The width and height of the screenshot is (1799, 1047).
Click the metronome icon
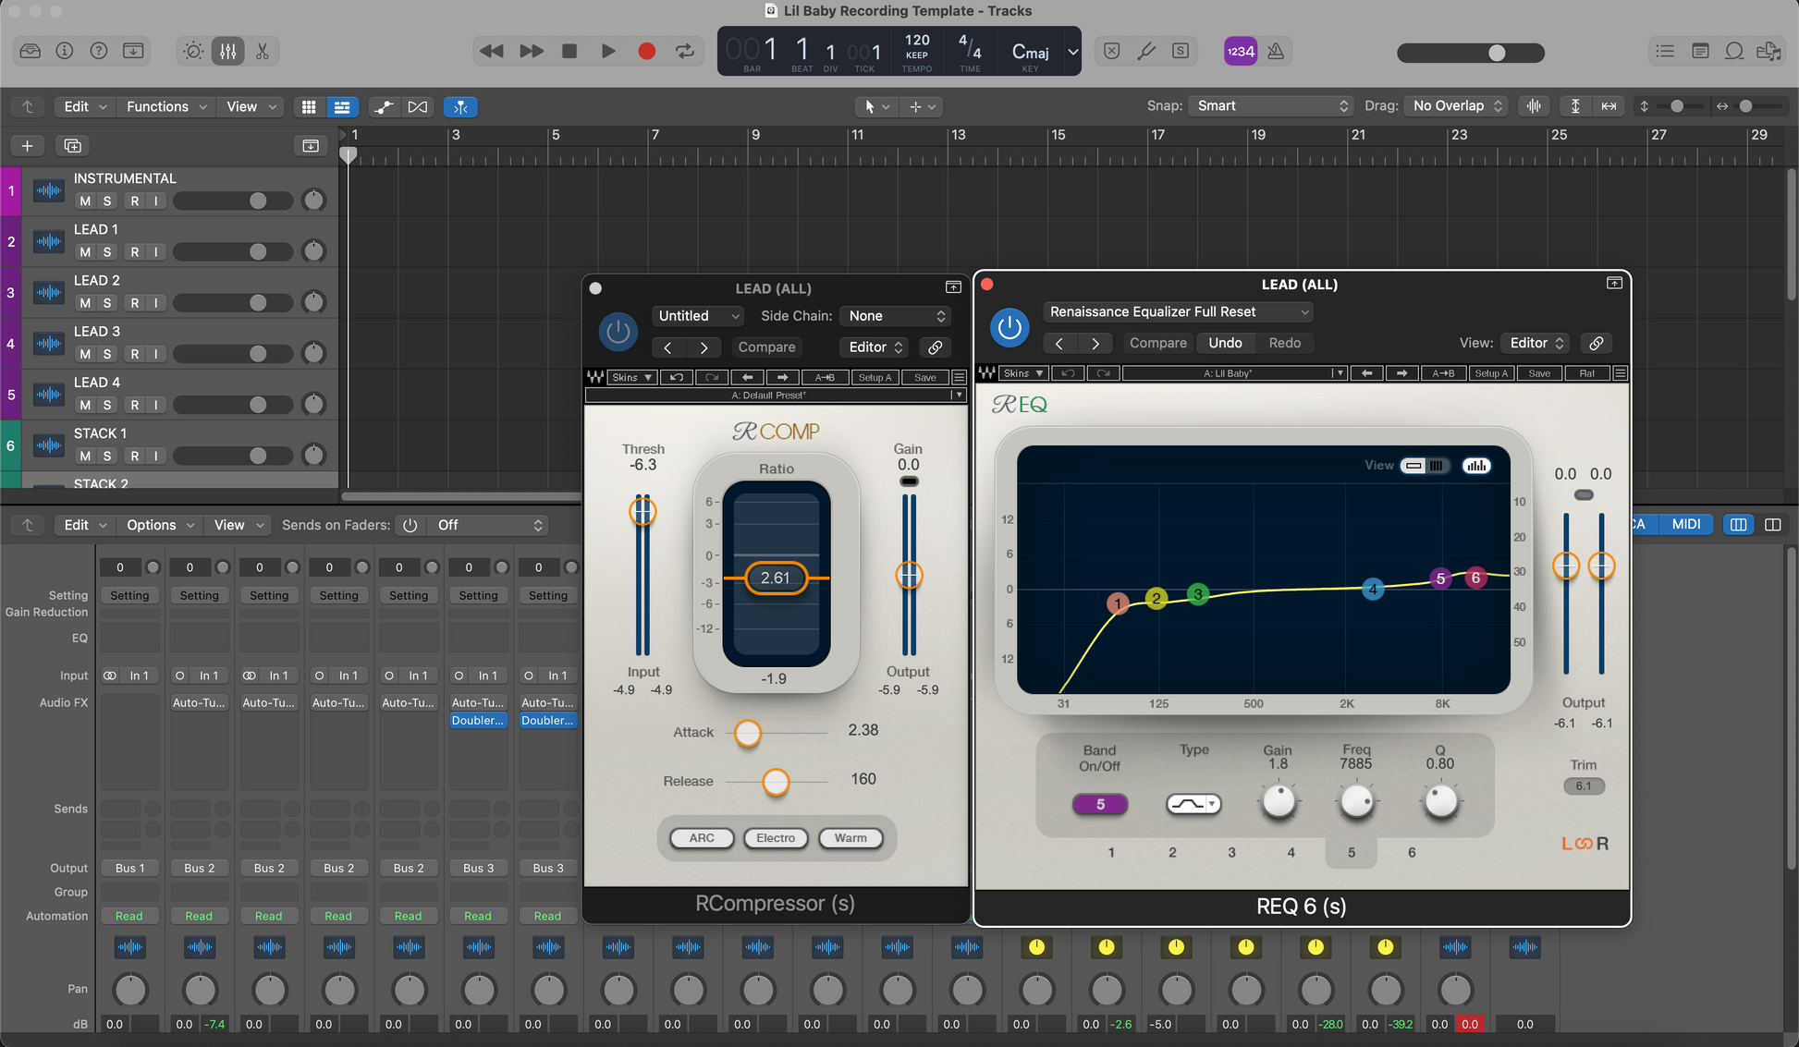click(1276, 52)
